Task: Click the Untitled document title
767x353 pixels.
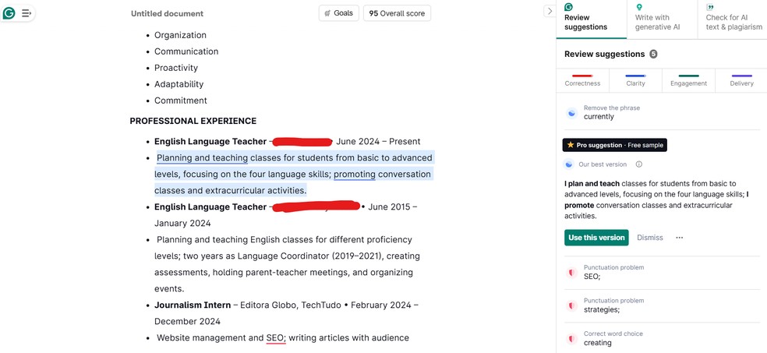Action: pos(167,14)
